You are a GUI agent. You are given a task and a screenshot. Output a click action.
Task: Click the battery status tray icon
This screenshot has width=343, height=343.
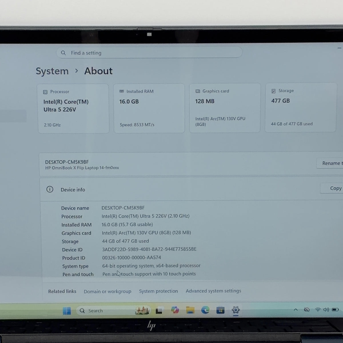pyautogui.click(x=335, y=310)
